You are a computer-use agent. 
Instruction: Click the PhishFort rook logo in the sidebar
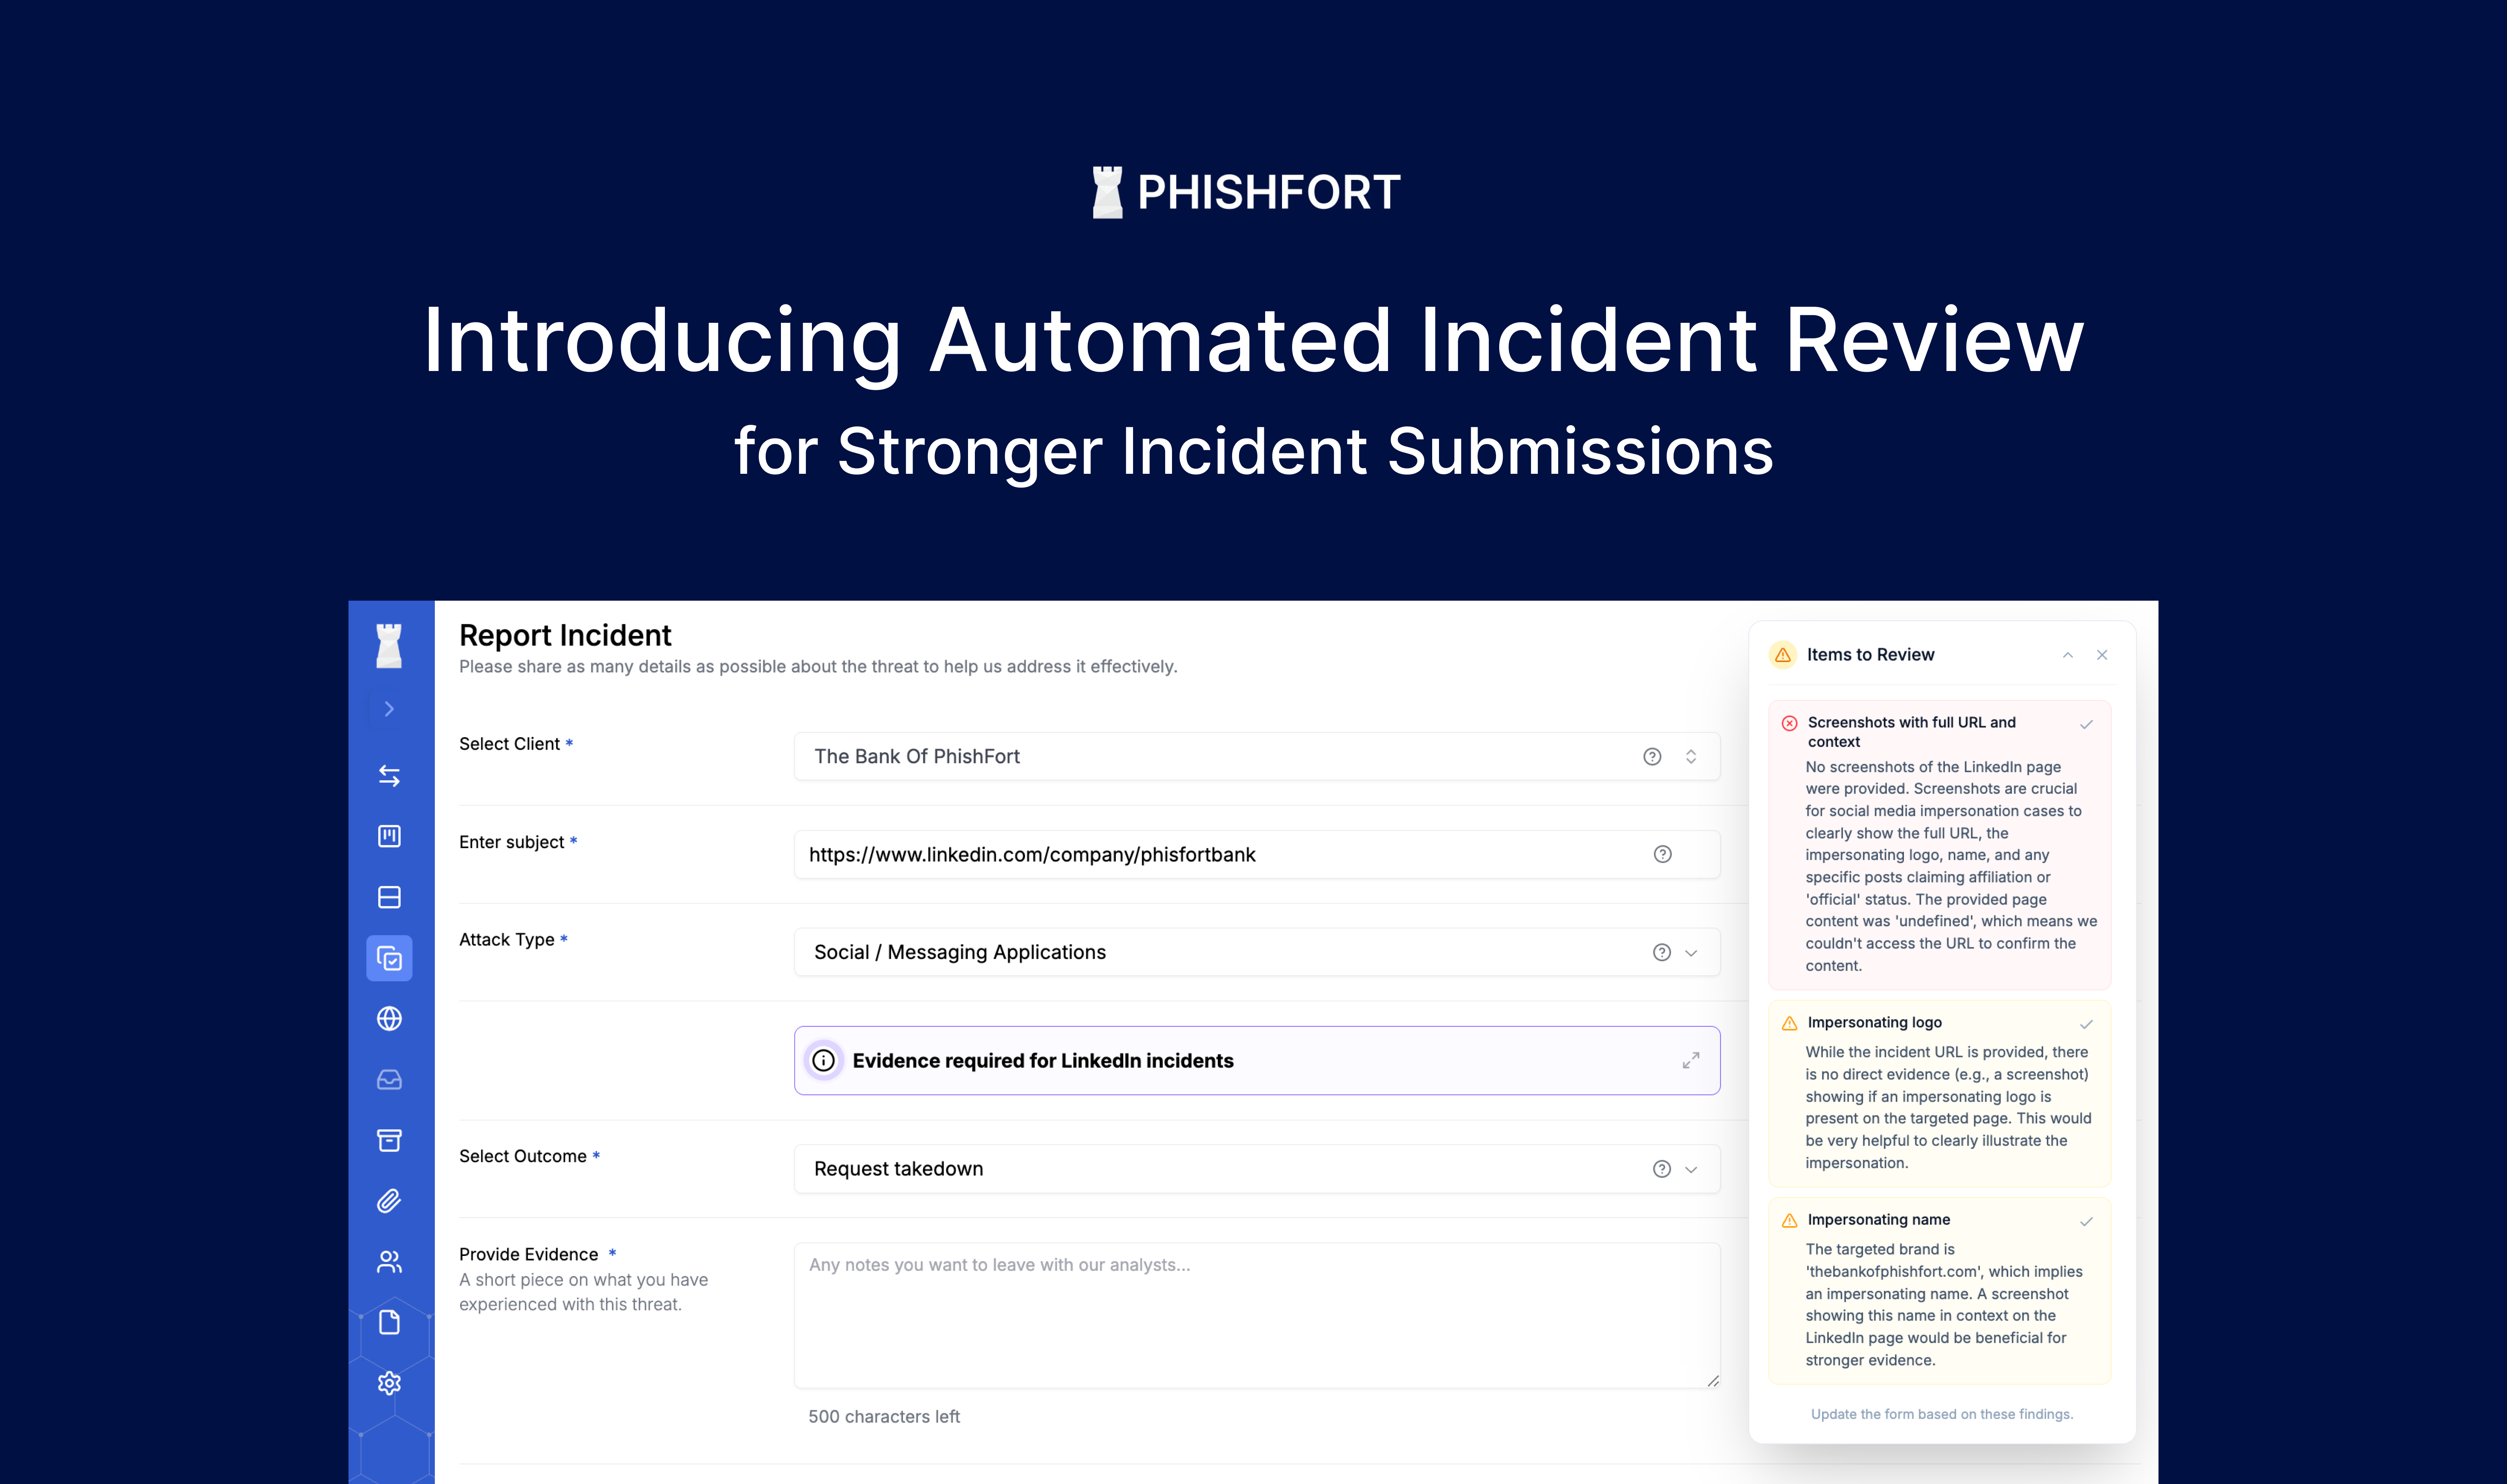[389, 645]
